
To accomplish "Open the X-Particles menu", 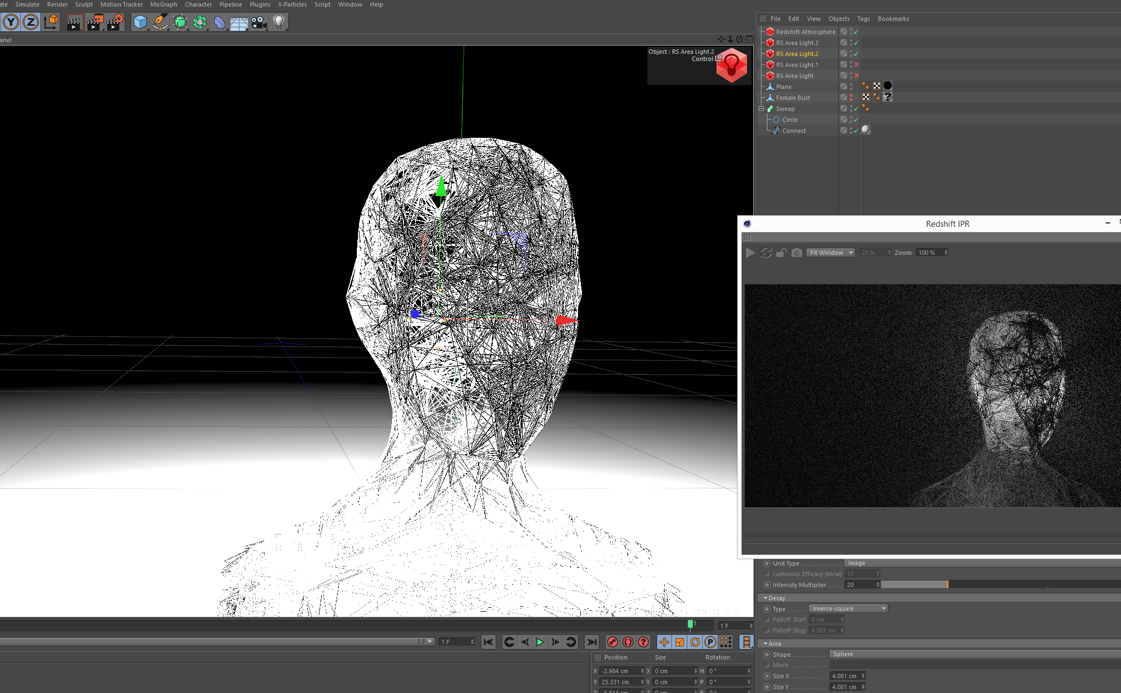I will click(292, 4).
